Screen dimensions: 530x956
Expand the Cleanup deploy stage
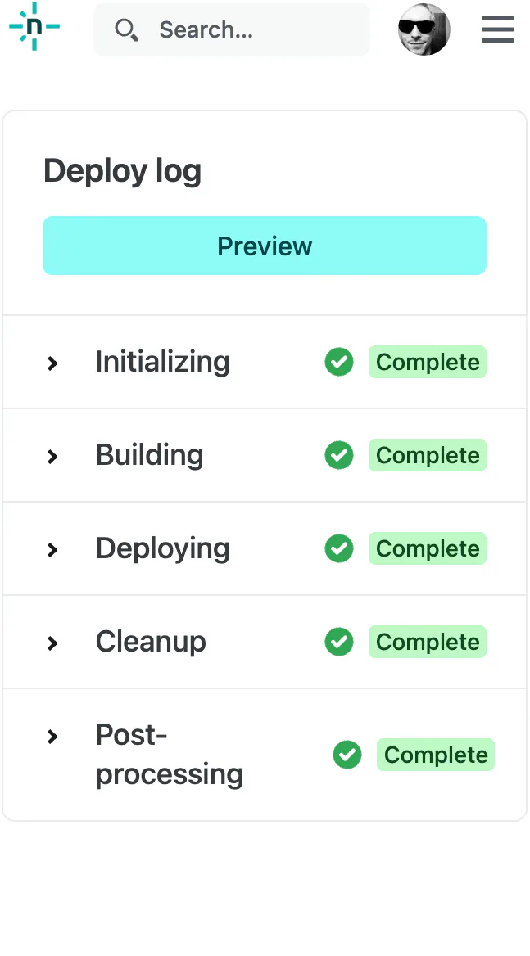point(52,642)
